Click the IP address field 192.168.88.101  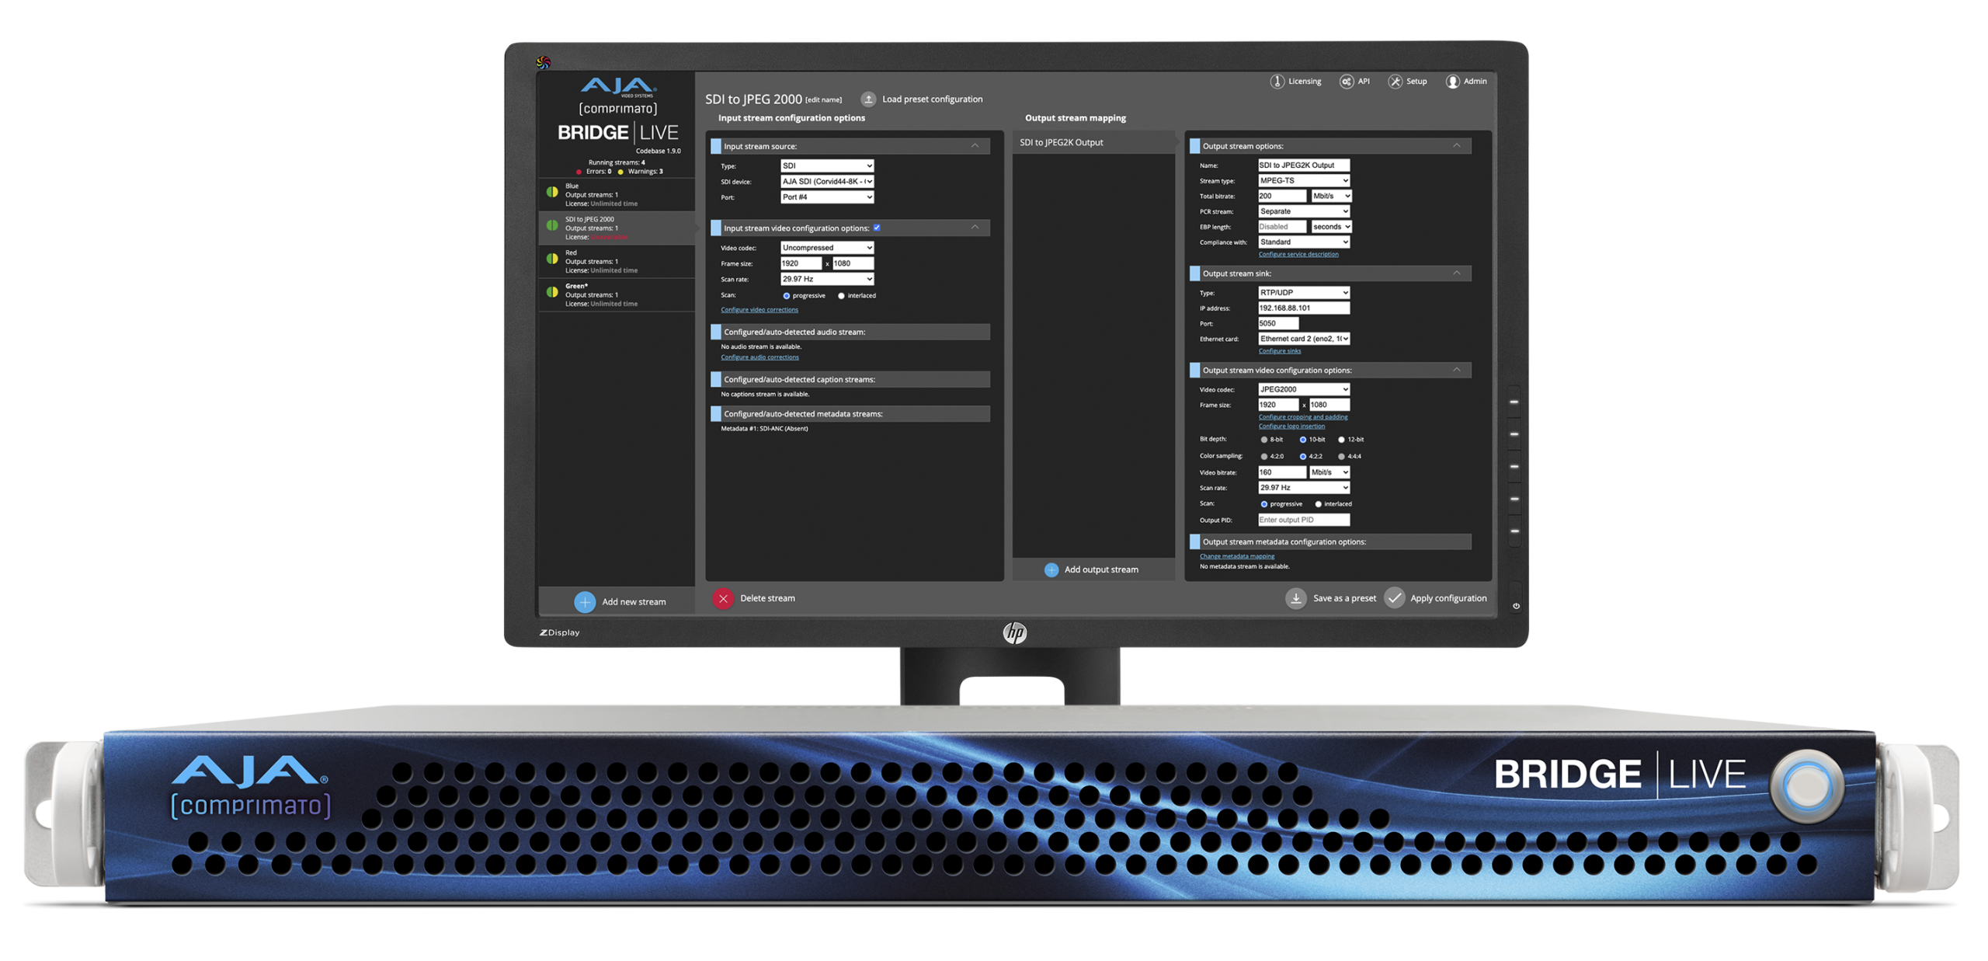(x=1303, y=308)
